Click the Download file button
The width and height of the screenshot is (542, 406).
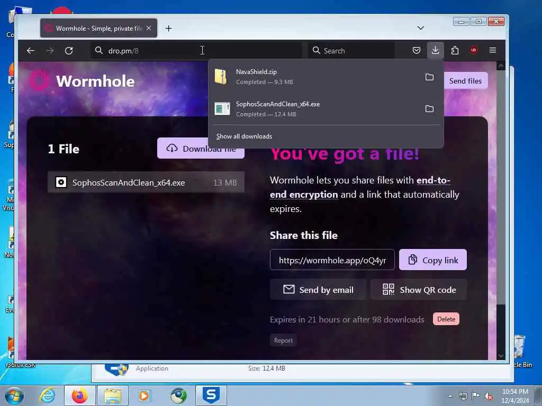(x=201, y=149)
